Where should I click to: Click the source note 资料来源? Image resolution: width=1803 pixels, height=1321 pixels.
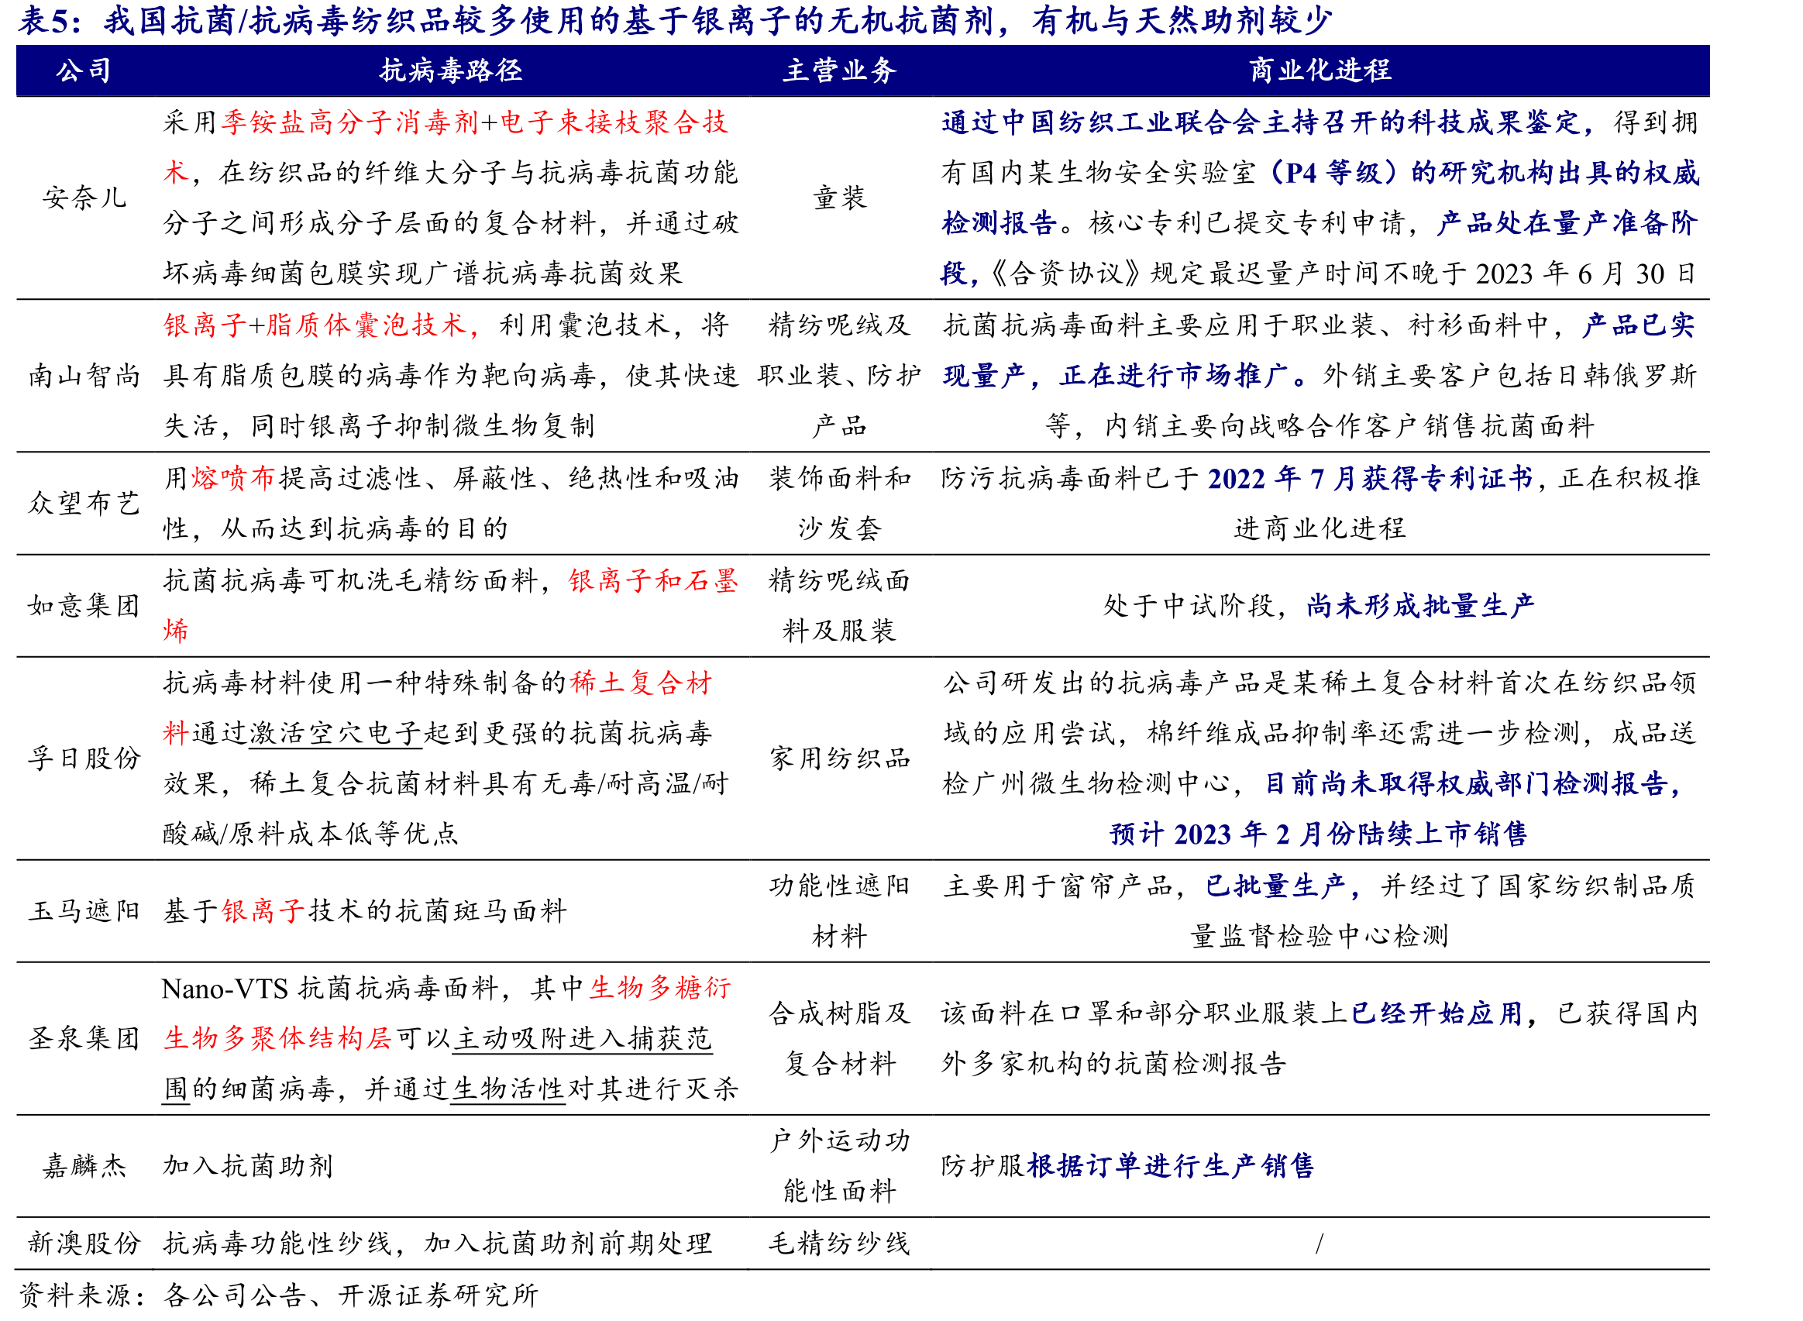click(x=278, y=1295)
